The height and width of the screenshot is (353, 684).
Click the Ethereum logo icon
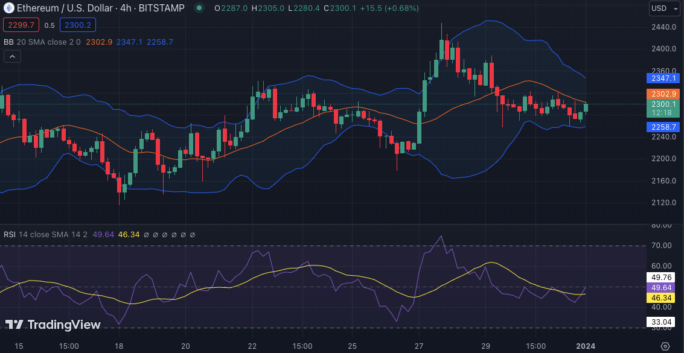(x=8, y=8)
